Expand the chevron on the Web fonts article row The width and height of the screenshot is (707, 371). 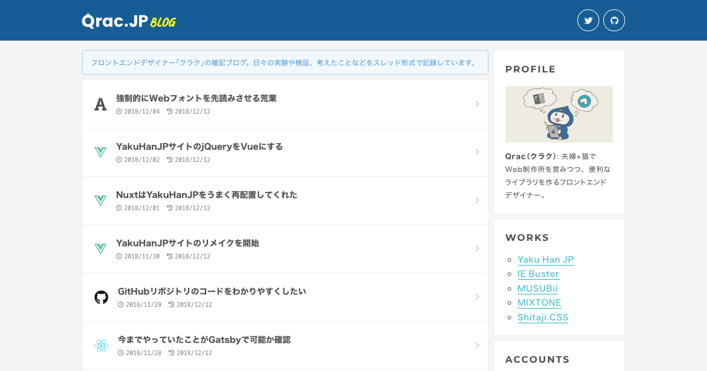(477, 104)
